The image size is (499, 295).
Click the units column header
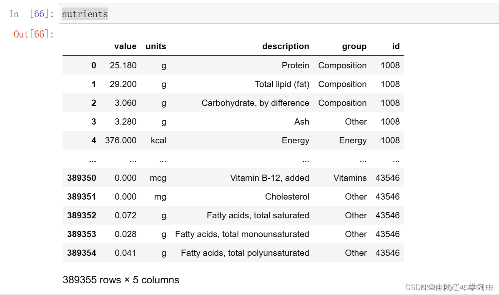pos(155,46)
